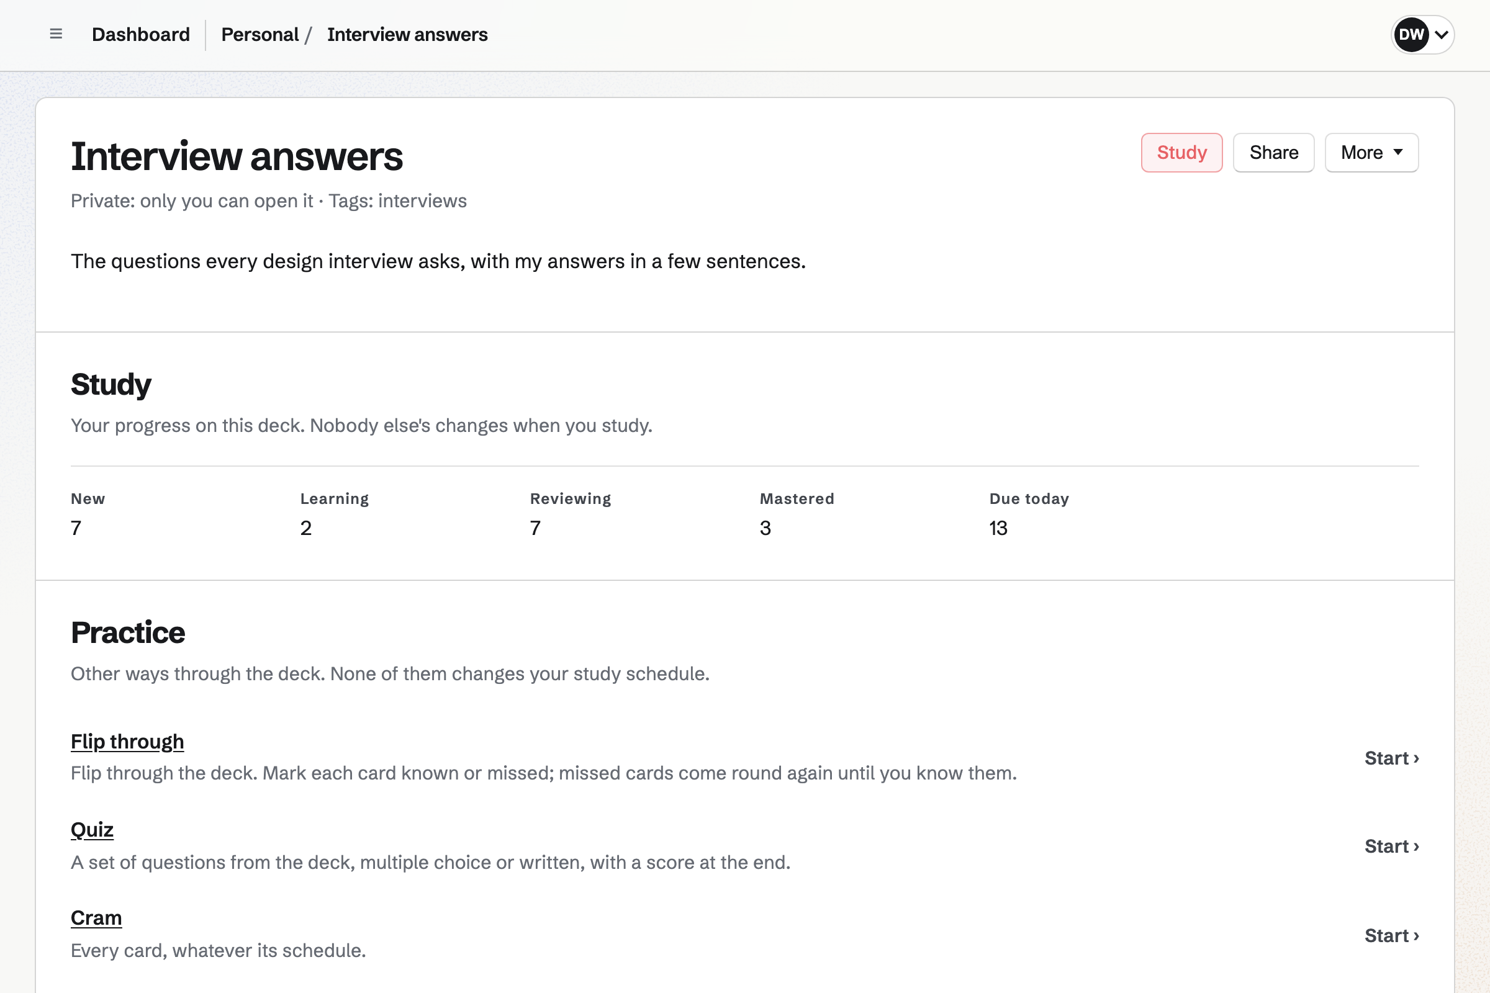
Task: Start the Cram session
Action: 1392,935
